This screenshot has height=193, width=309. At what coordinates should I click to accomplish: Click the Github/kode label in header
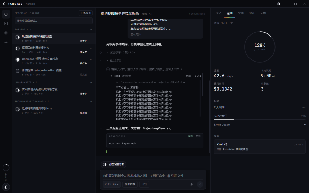pyautogui.click(x=197, y=14)
